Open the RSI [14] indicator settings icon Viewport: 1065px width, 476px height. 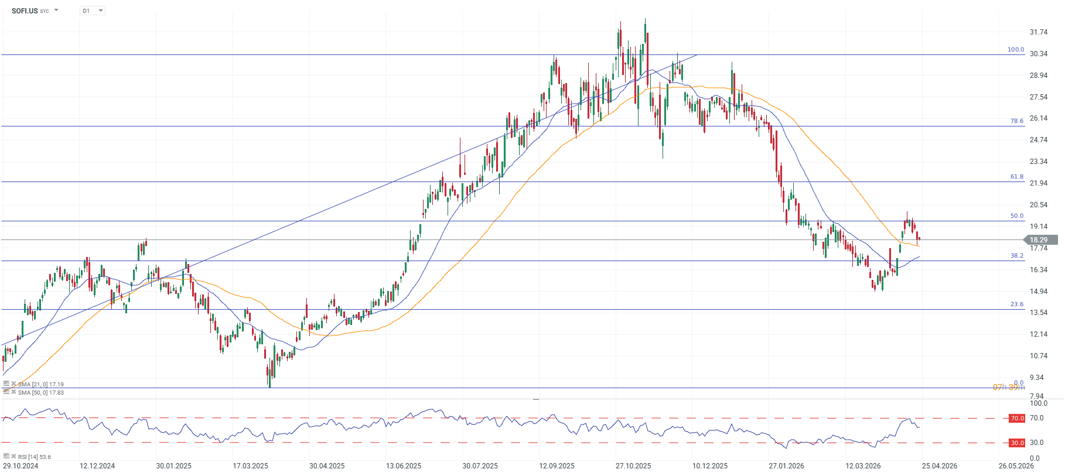click(x=6, y=457)
